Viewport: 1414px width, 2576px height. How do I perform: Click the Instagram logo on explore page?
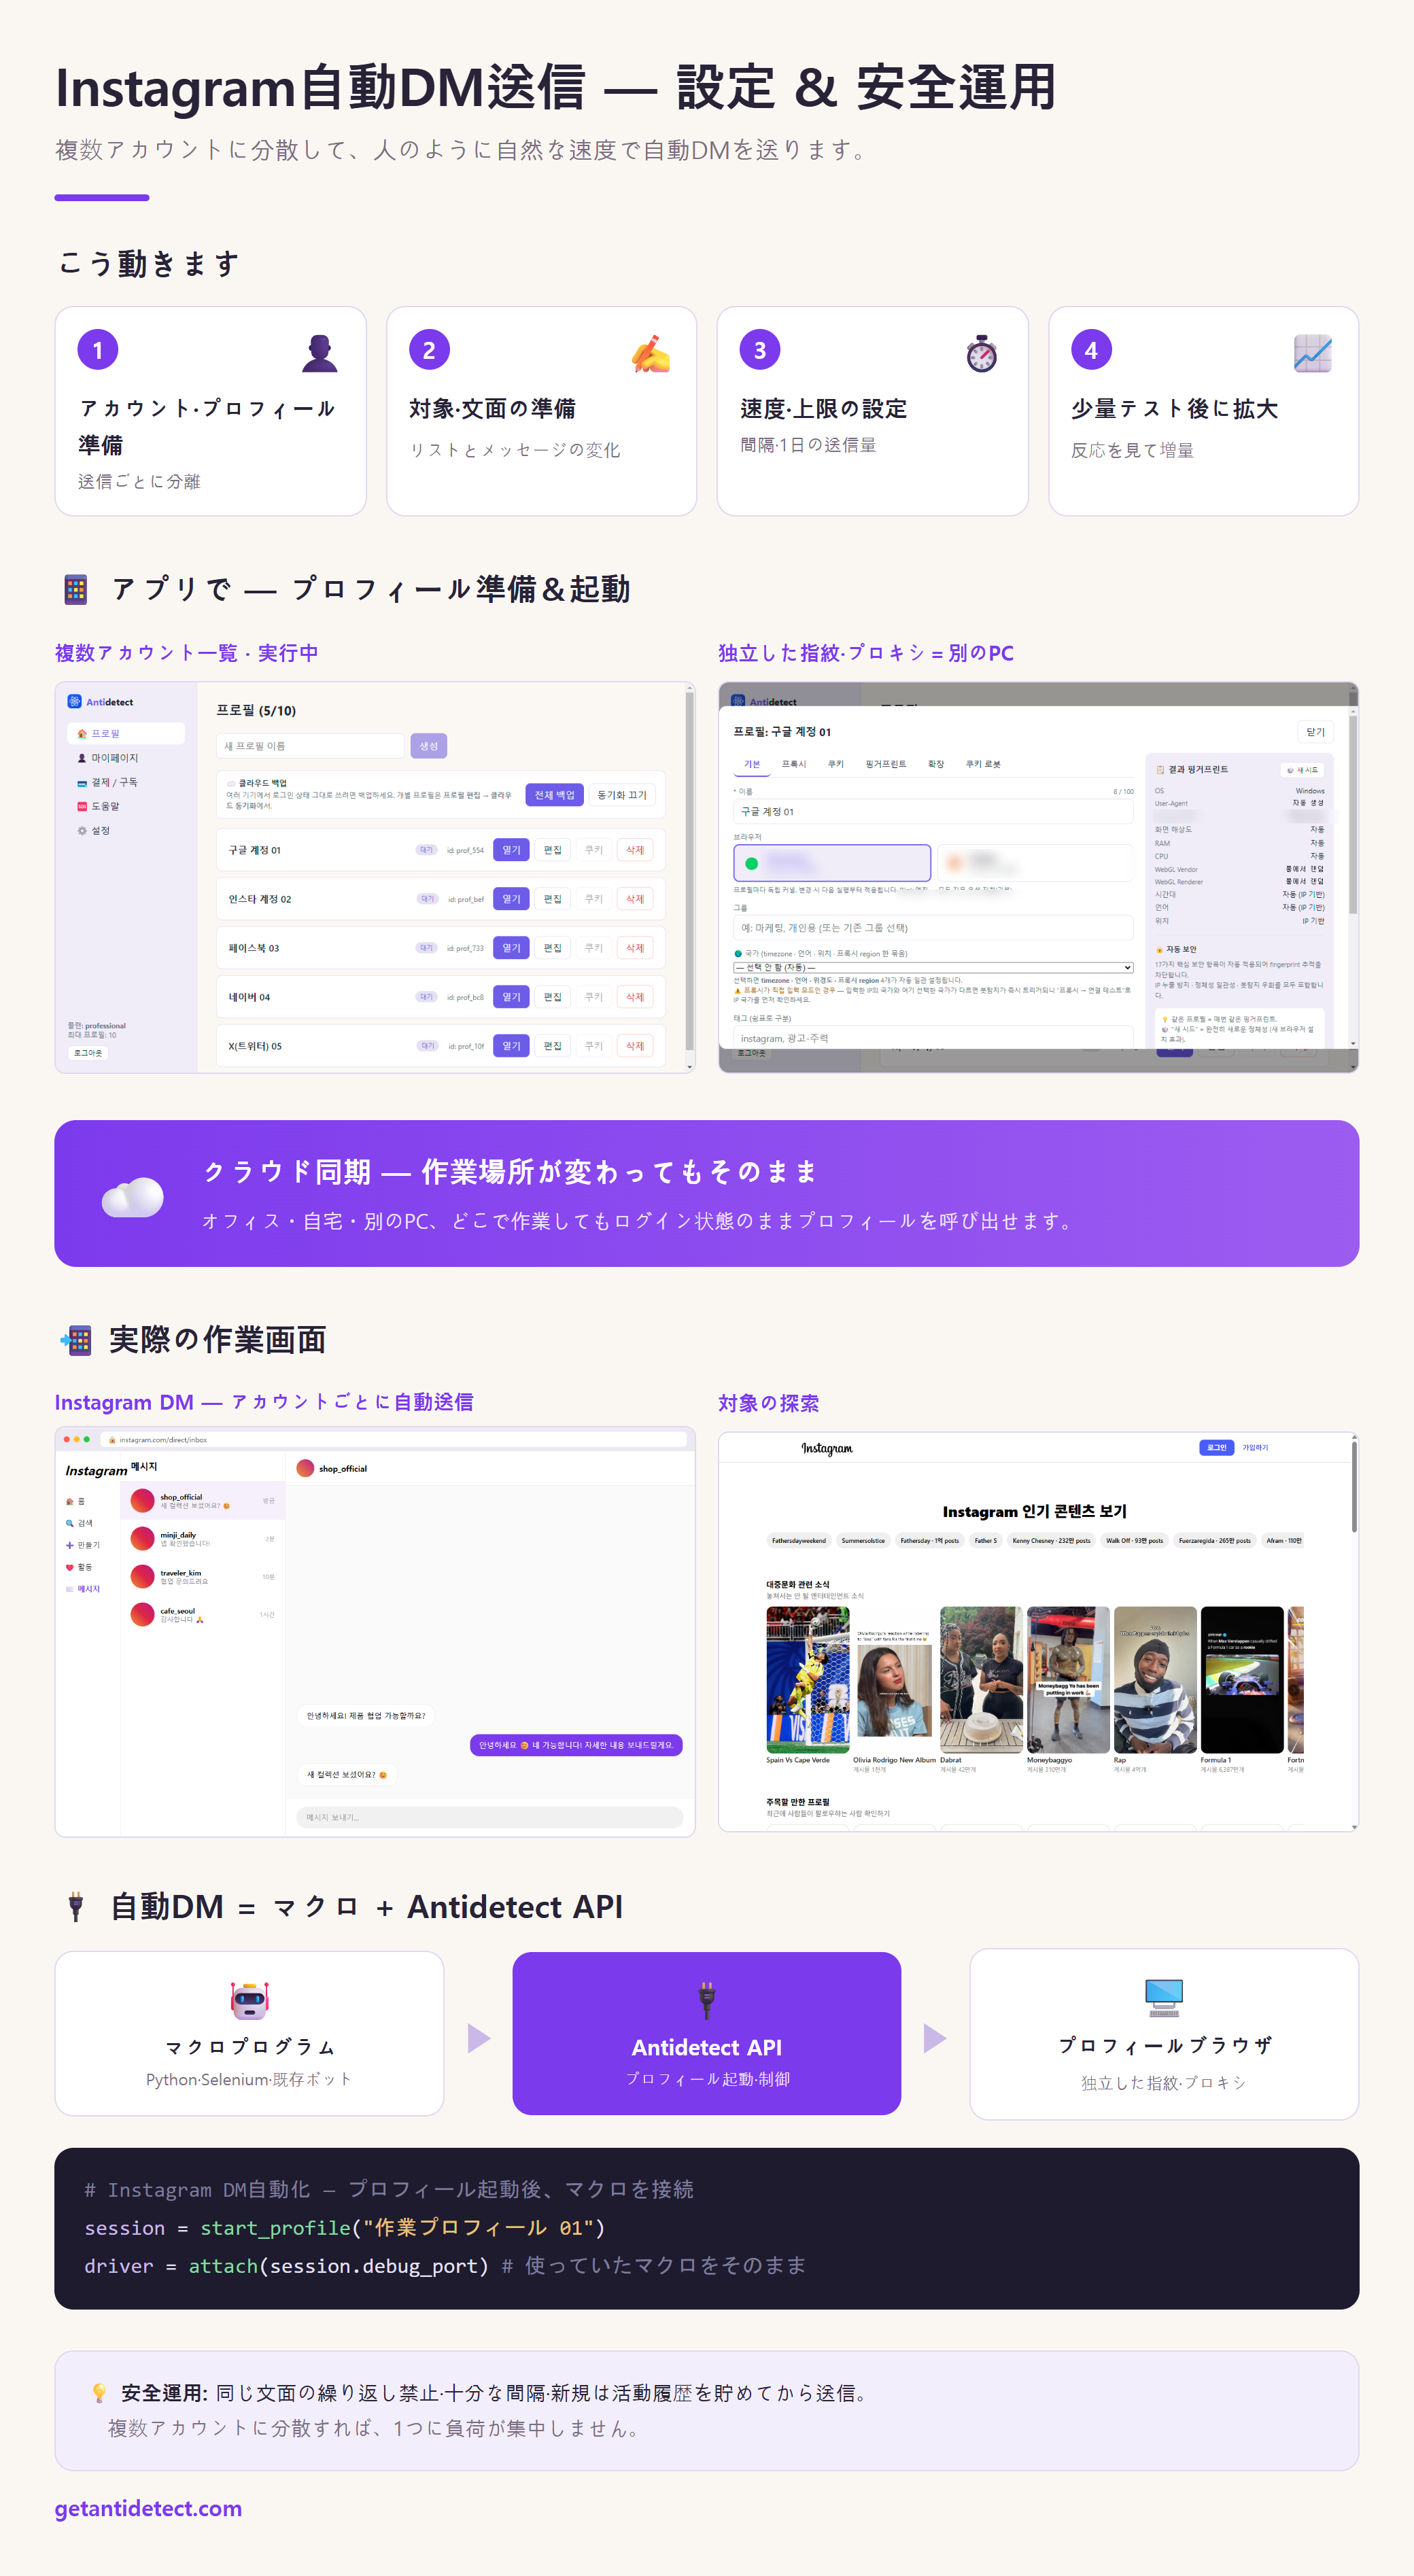826,1448
